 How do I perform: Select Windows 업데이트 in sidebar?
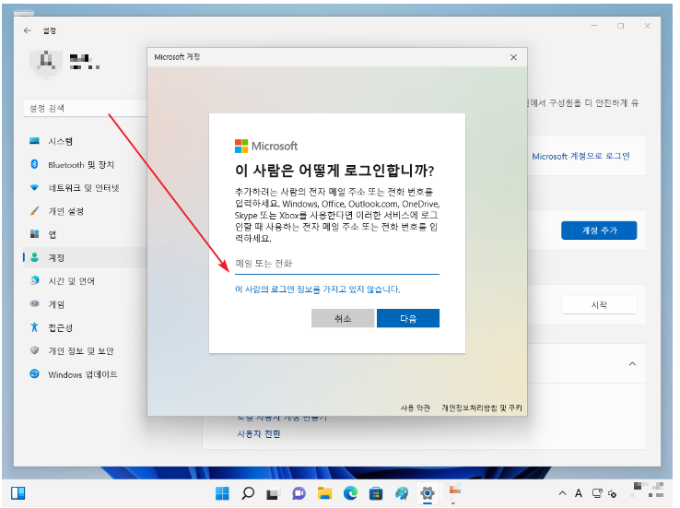coord(85,374)
